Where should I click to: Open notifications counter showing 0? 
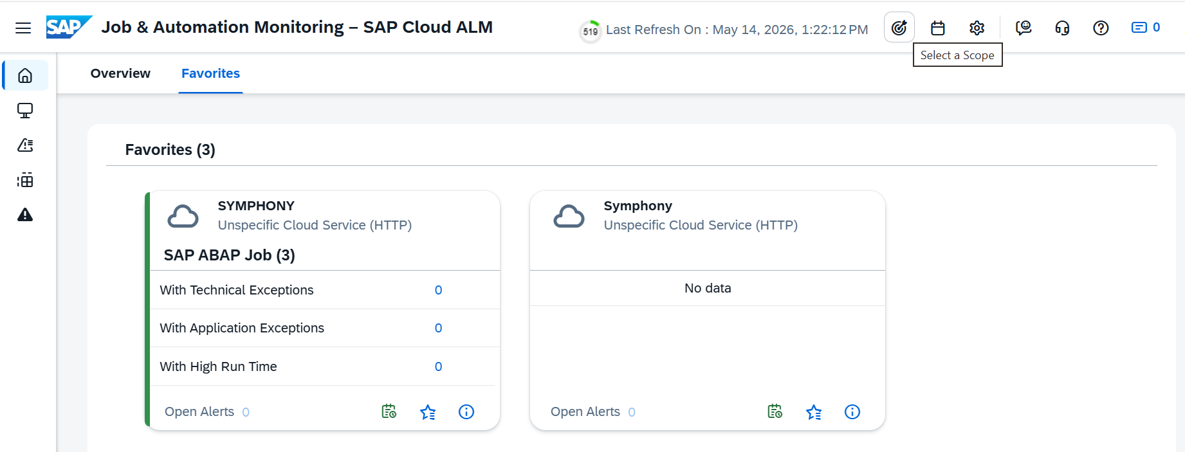(1146, 28)
